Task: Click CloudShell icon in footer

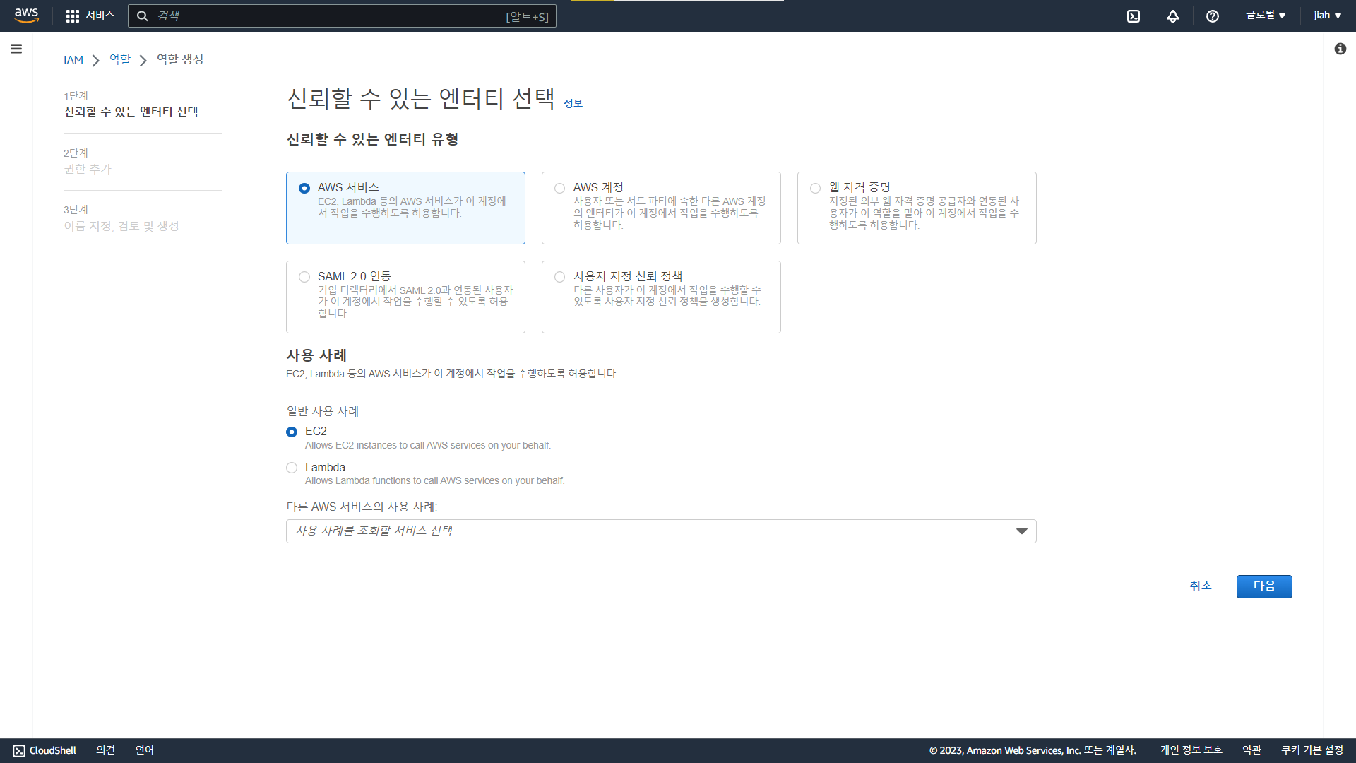Action: pos(19,750)
